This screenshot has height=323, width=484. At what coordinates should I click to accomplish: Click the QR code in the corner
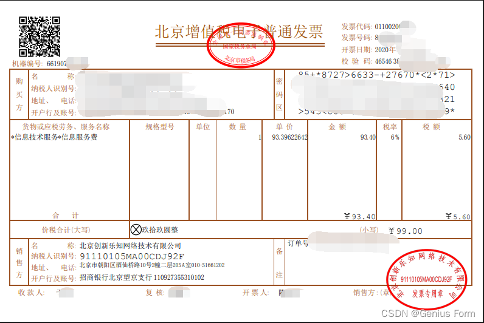tap(40, 36)
